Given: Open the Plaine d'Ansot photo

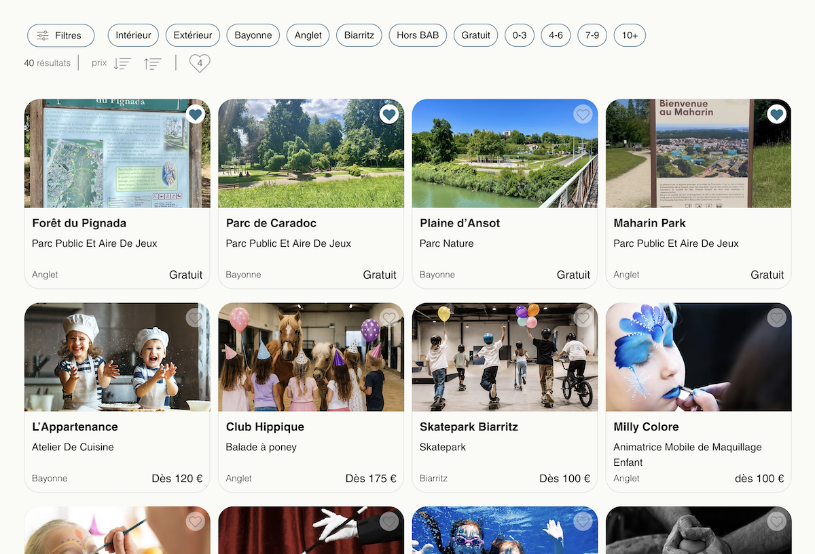Looking at the screenshot, I should click(505, 153).
